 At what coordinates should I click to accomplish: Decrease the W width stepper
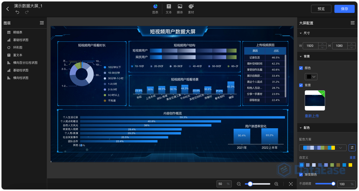pos(322,47)
